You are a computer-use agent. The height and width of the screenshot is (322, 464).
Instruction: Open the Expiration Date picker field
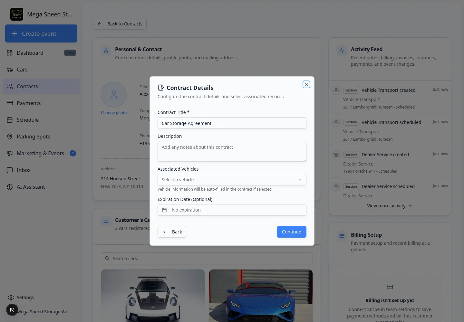coord(232,210)
